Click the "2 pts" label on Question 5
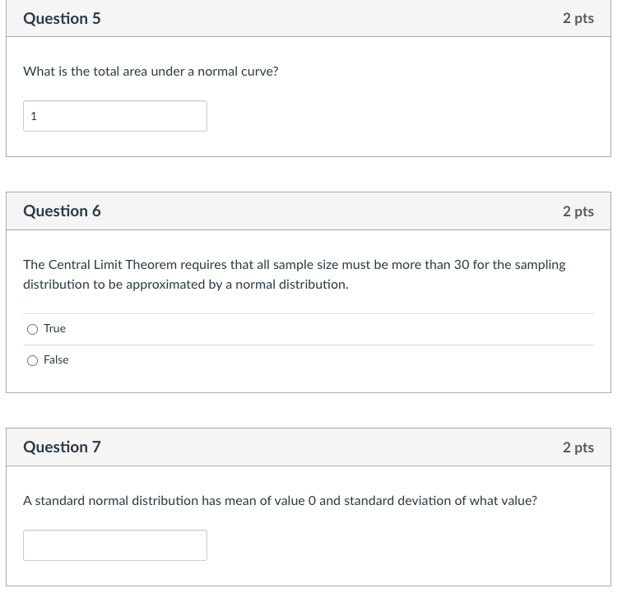This screenshot has width=622, height=593. pyautogui.click(x=578, y=18)
